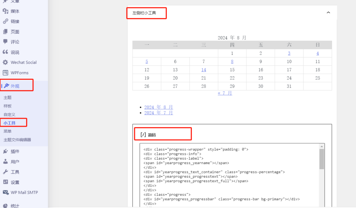The height and width of the screenshot is (208, 356).
Task: Open the 2024 年 8 月 archive link
Action: coord(159,107)
